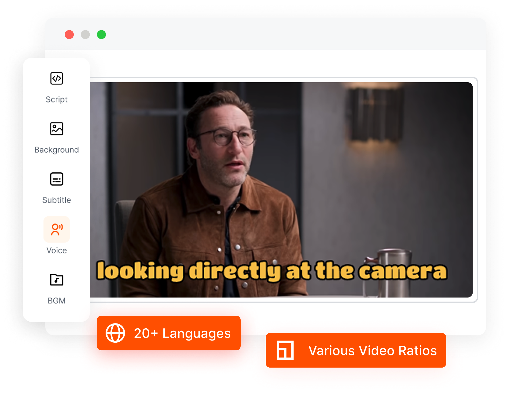Image resolution: width=508 pixels, height=393 pixels.
Task: Close the window with red button
Action: [x=69, y=35]
